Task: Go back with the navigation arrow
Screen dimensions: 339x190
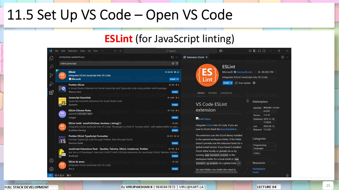Action: (x=115, y=51)
